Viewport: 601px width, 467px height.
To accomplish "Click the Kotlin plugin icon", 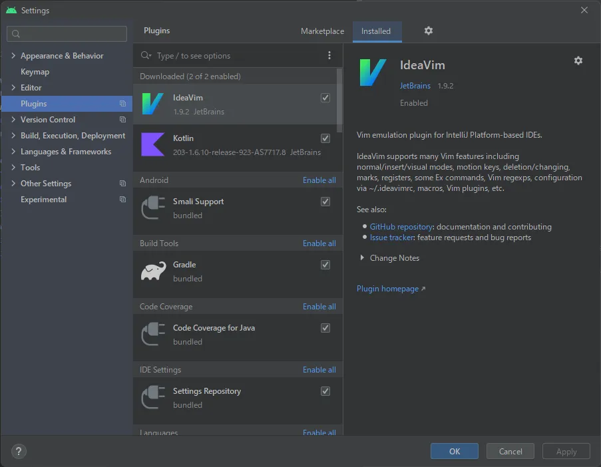I will point(152,144).
